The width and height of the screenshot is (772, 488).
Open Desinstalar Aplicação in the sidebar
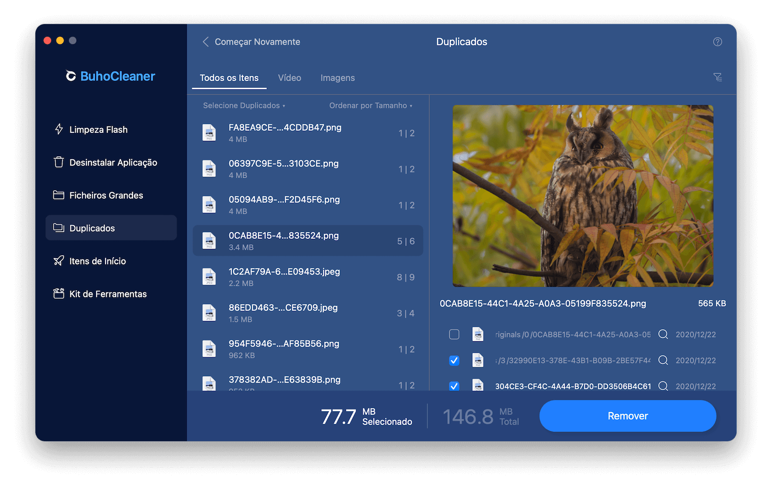111,162
